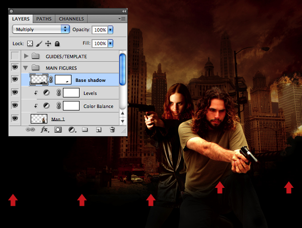This screenshot has height=228, width=302.
Task: Click the MAIN FIGURES group name
Action: tap(61, 68)
